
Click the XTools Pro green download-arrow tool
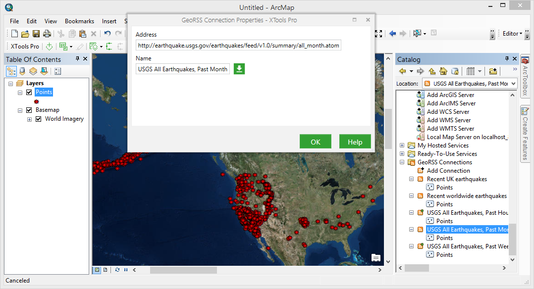49,47
